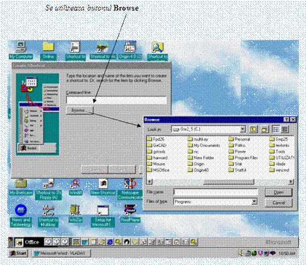Click the Open button in Browse
Viewport: 306px width, 265px height.
pyautogui.click(x=278, y=192)
